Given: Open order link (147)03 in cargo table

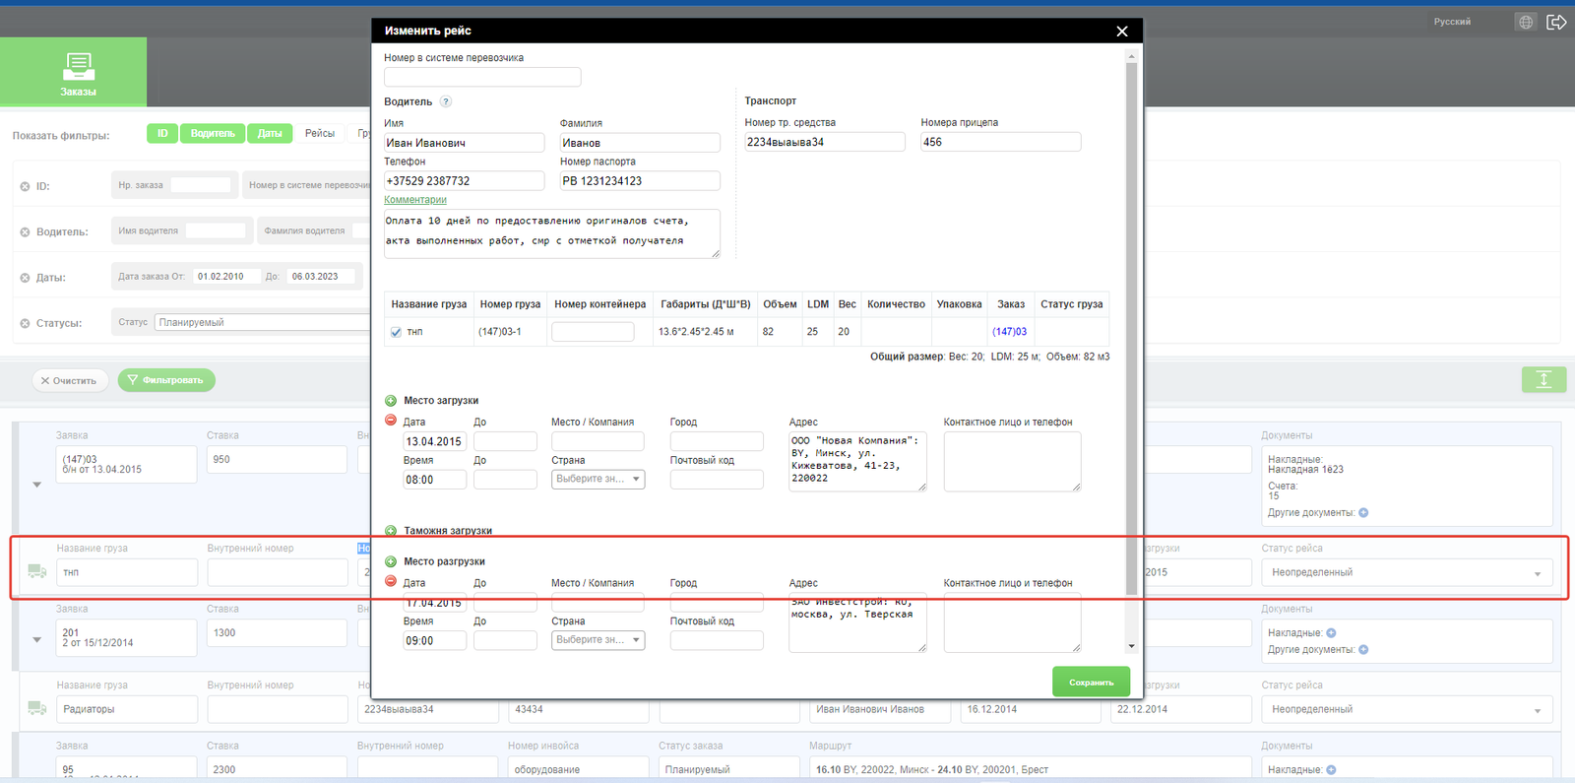Looking at the screenshot, I should coord(1009,332).
